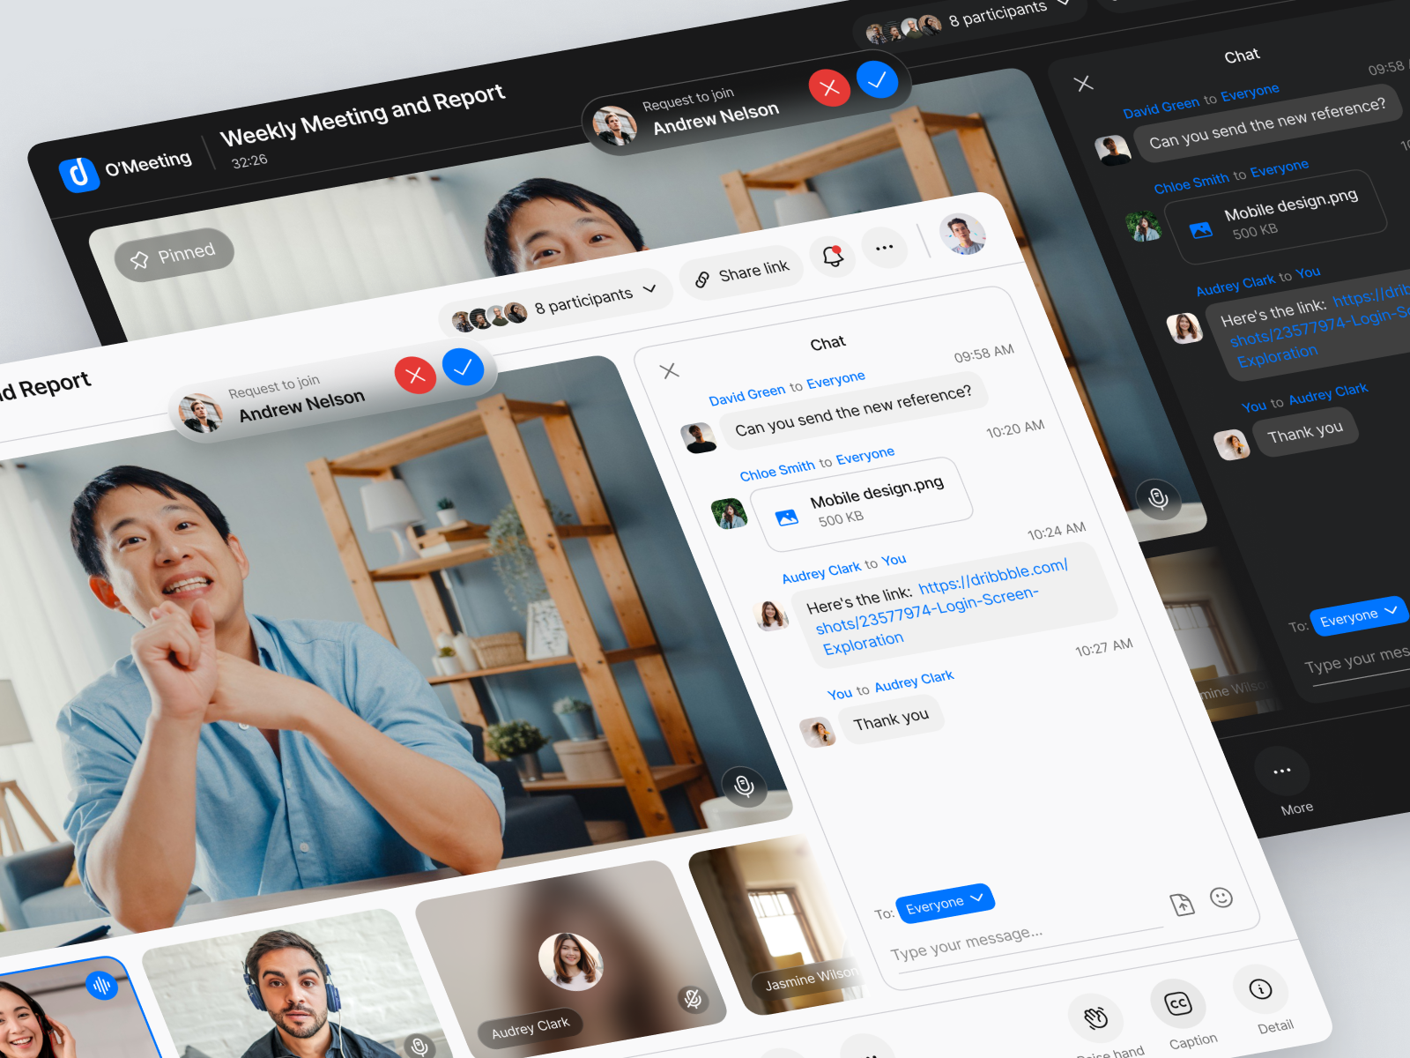This screenshot has height=1058, width=1410.
Task: Click "Can you send the new reference?" light chat
Action: pos(853,411)
